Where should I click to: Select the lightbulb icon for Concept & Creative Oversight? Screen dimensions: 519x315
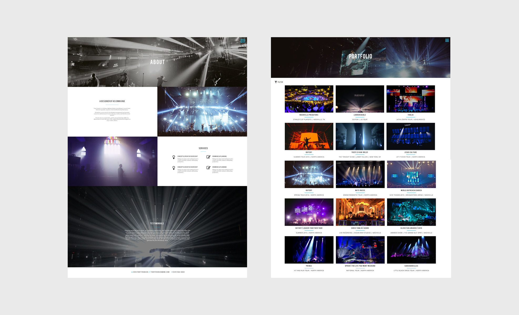pos(174,156)
